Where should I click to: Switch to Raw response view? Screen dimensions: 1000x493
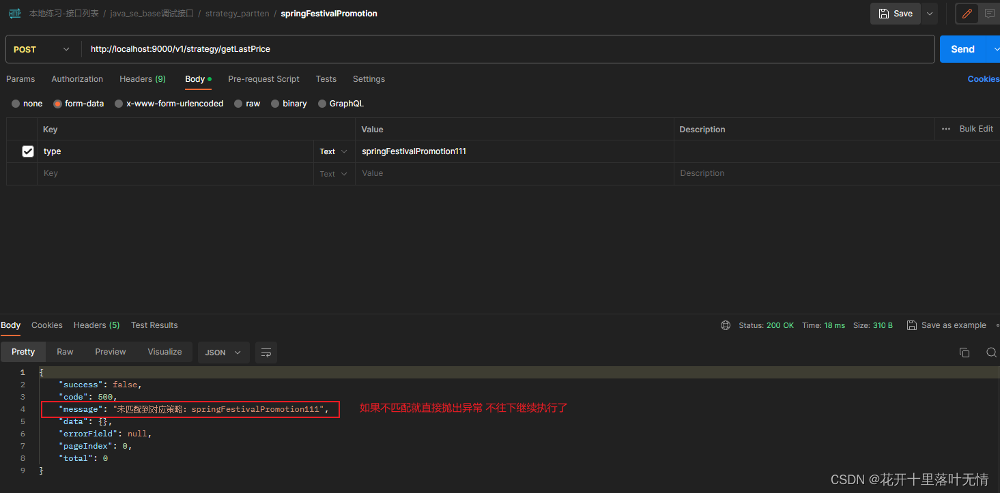click(x=65, y=352)
